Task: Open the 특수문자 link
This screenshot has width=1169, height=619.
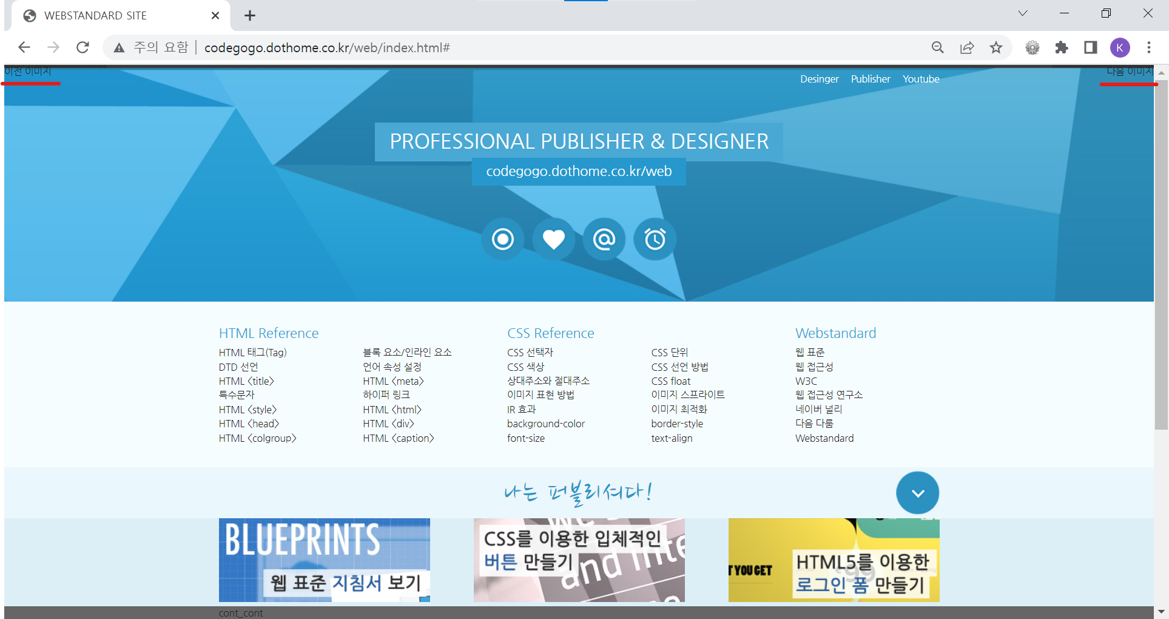Action: click(237, 395)
